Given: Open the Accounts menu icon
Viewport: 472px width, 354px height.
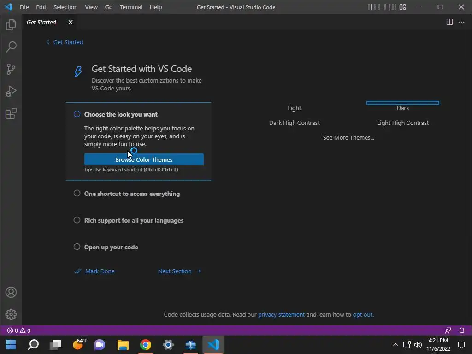Looking at the screenshot, I should pos(11,292).
